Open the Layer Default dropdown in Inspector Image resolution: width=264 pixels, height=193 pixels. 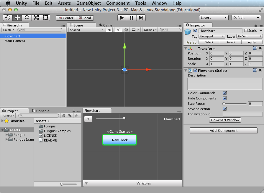tap(250, 36)
